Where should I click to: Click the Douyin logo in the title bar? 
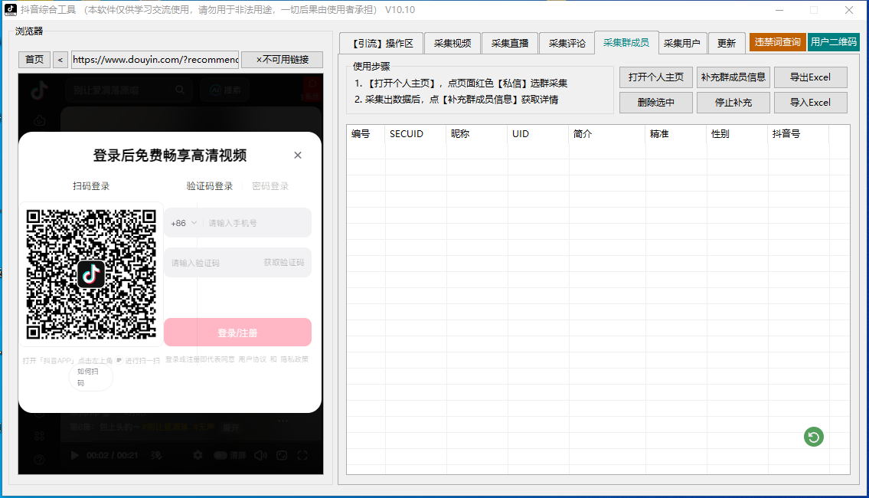11,10
